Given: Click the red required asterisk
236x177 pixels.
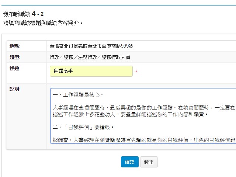Looking at the screenshot, I should tap(136, 72).
